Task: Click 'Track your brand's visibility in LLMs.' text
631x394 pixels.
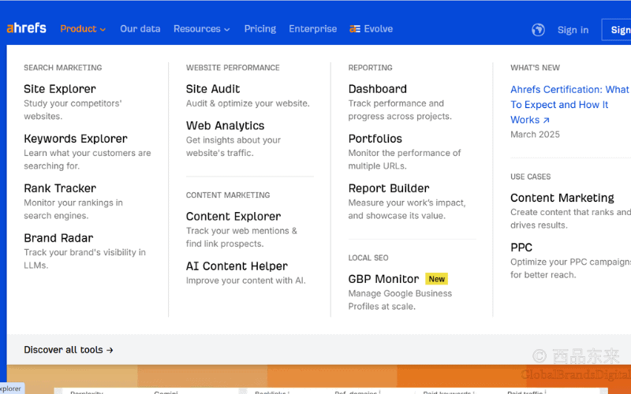Action: pyautogui.click(x=85, y=259)
